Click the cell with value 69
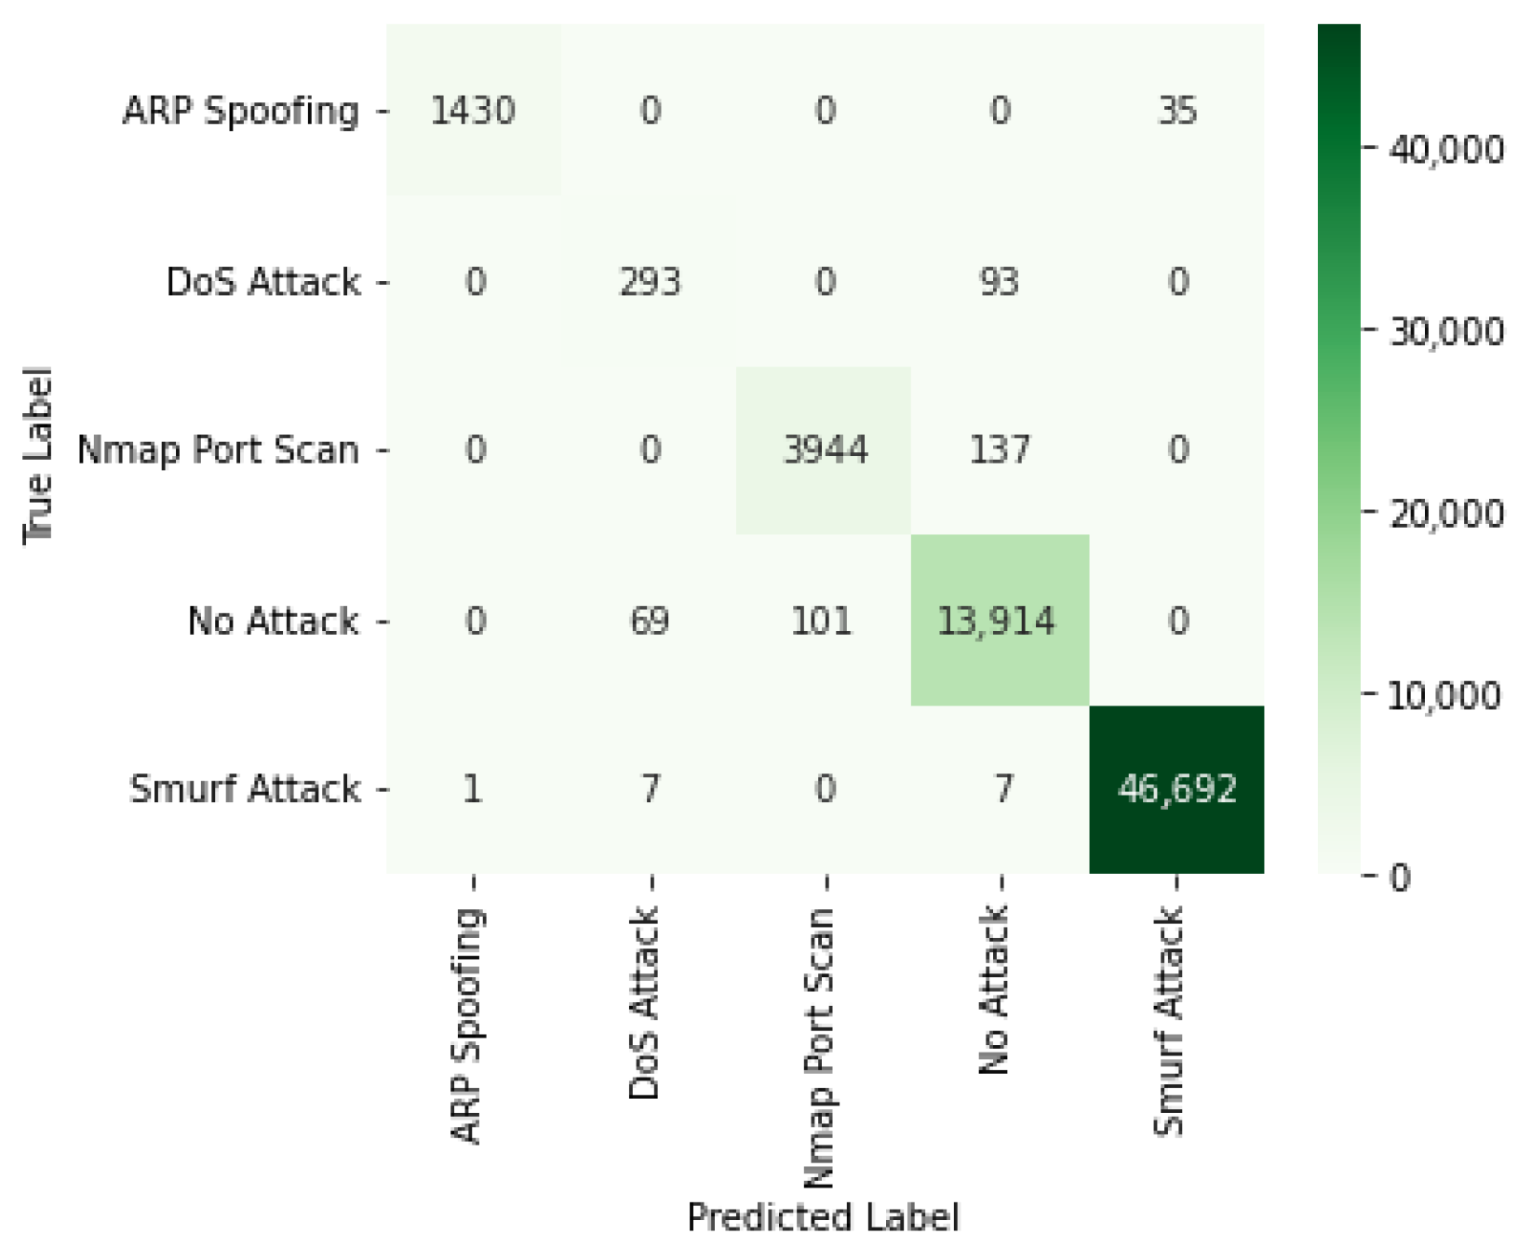1518x1247 pixels. pyautogui.click(x=650, y=621)
